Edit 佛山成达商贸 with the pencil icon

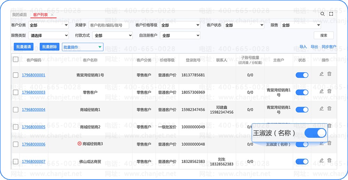(x=321, y=160)
